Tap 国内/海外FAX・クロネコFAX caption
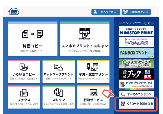This screenshot has height=114, width=163. pos(24,104)
